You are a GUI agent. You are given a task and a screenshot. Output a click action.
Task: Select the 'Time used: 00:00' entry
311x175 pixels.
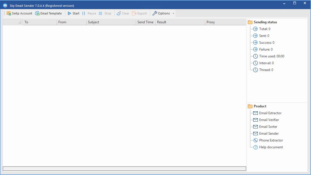click(272, 56)
